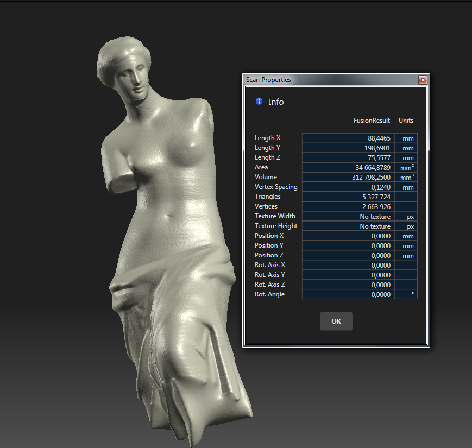This screenshot has width=472, height=448.
Task: Select the Triangles count 5 327 724
Action: coord(348,197)
